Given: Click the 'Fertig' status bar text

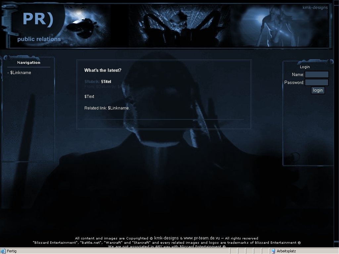Looking at the screenshot, I should point(12,251).
